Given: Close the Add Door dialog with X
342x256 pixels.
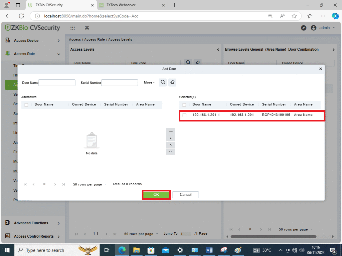Looking at the screenshot, I should 320,69.
